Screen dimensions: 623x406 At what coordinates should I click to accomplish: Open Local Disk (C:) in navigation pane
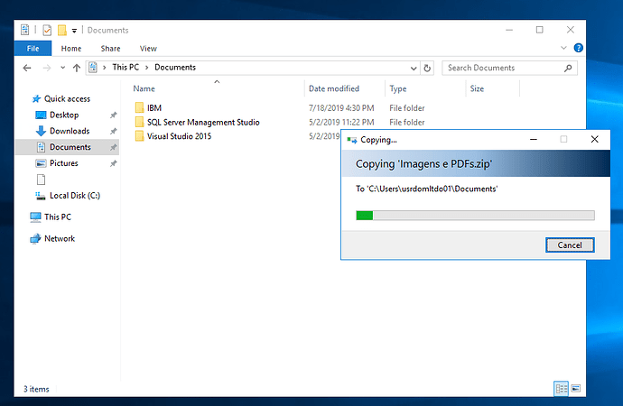click(75, 196)
